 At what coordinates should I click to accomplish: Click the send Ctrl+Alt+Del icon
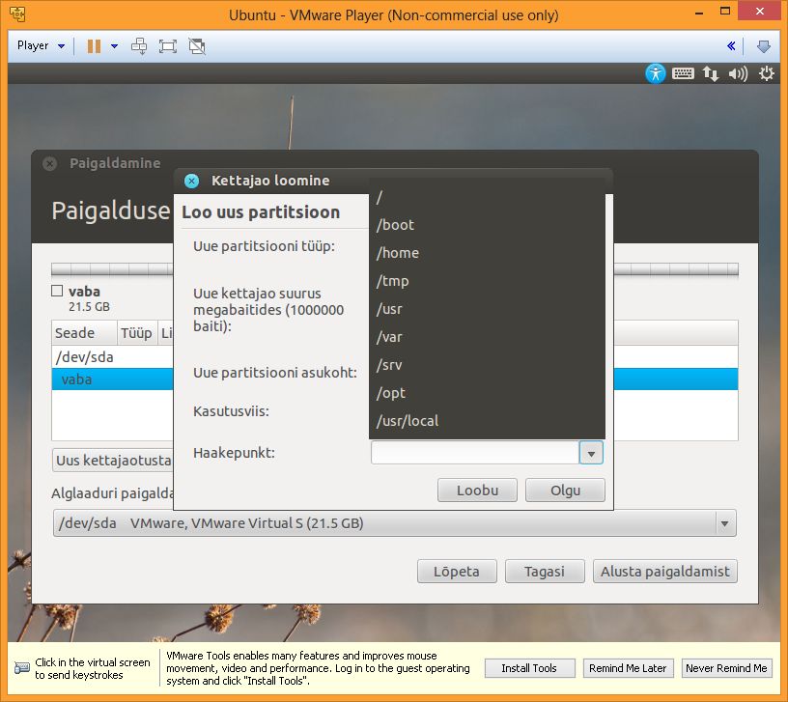coord(139,46)
